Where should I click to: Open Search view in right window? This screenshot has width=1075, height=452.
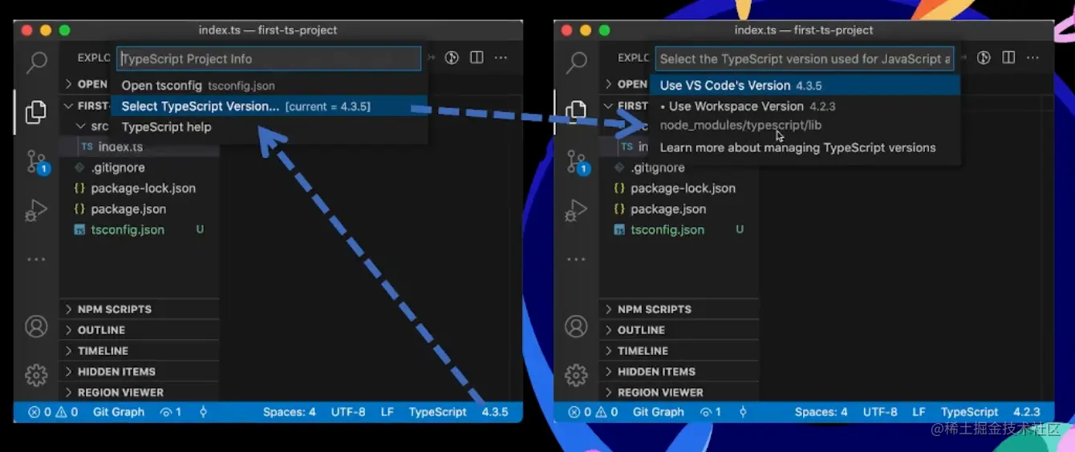576,63
